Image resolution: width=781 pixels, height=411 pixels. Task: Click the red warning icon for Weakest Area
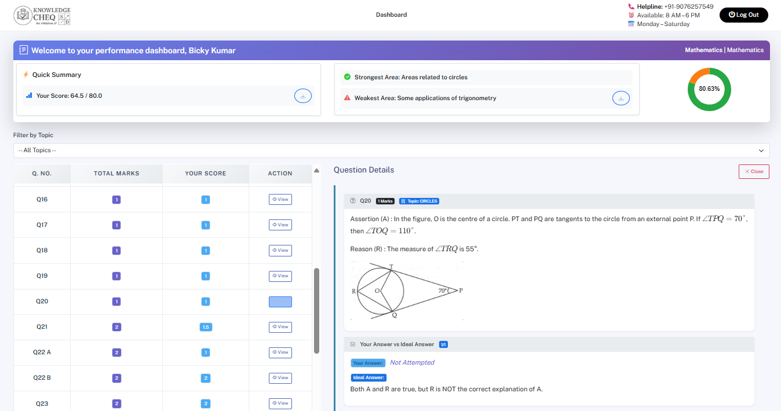pyautogui.click(x=347, y=98)
